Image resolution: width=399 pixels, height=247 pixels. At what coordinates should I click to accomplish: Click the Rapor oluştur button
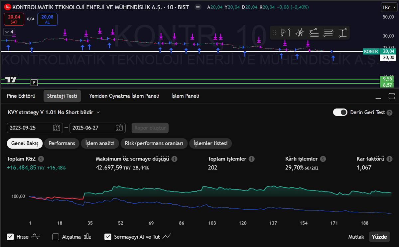(150, 128)
